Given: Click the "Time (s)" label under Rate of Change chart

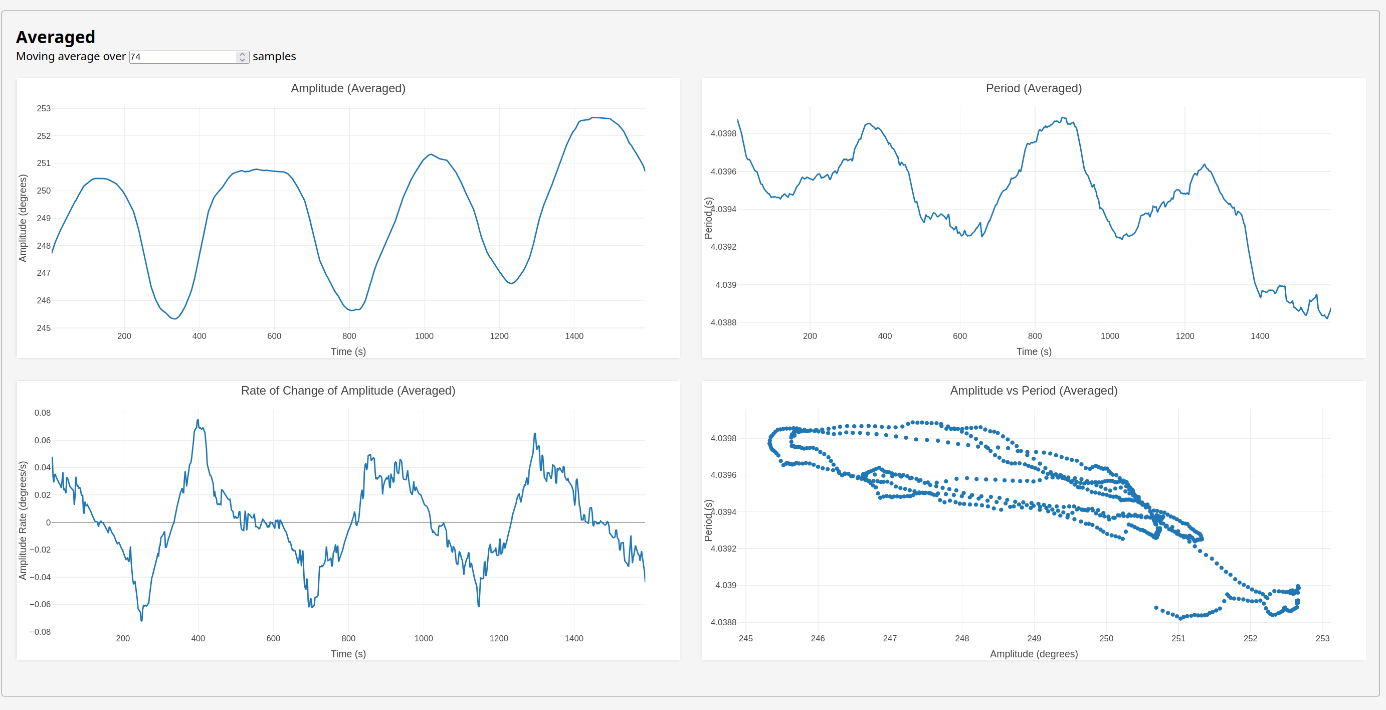Looking at the screenshot, I should (x=348, y=654).
